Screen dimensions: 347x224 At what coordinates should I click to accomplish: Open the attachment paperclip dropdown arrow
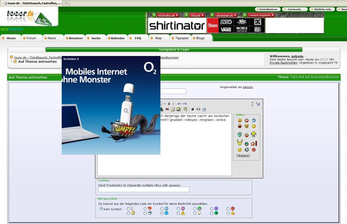coord(173,104)
